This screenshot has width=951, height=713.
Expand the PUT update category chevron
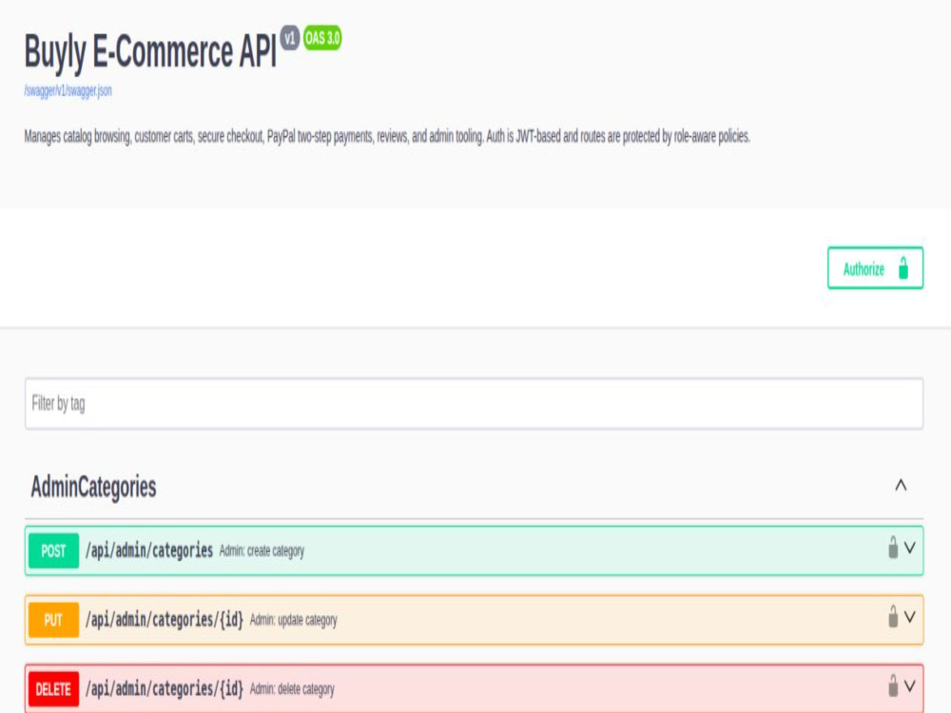(910, 617)
